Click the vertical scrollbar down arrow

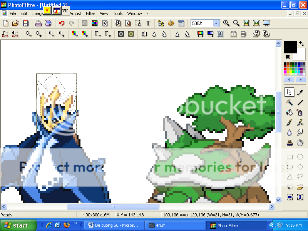tap(278, 200)
